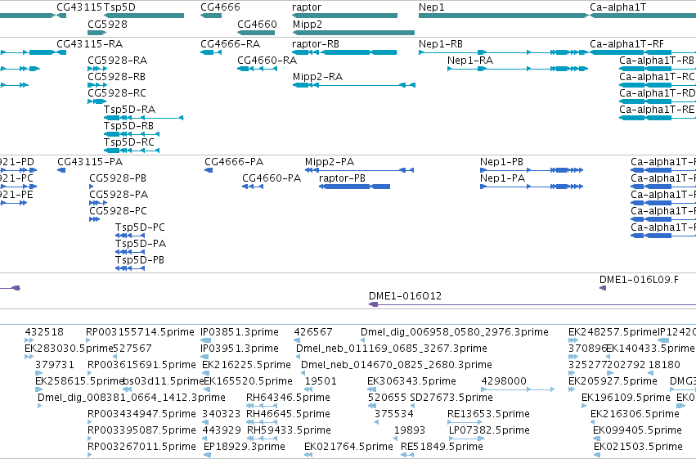Screen dimensions: 696x459
Task: Select EST RH64346.5prime
Action: point(288,398)
